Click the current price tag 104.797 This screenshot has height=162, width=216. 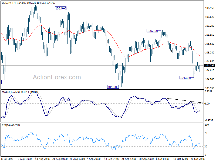pyautogui.click(x=210, y=66)
